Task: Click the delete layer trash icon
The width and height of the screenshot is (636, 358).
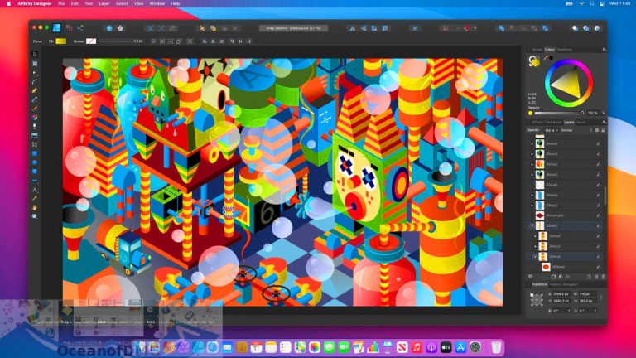Action: point(603,277)
